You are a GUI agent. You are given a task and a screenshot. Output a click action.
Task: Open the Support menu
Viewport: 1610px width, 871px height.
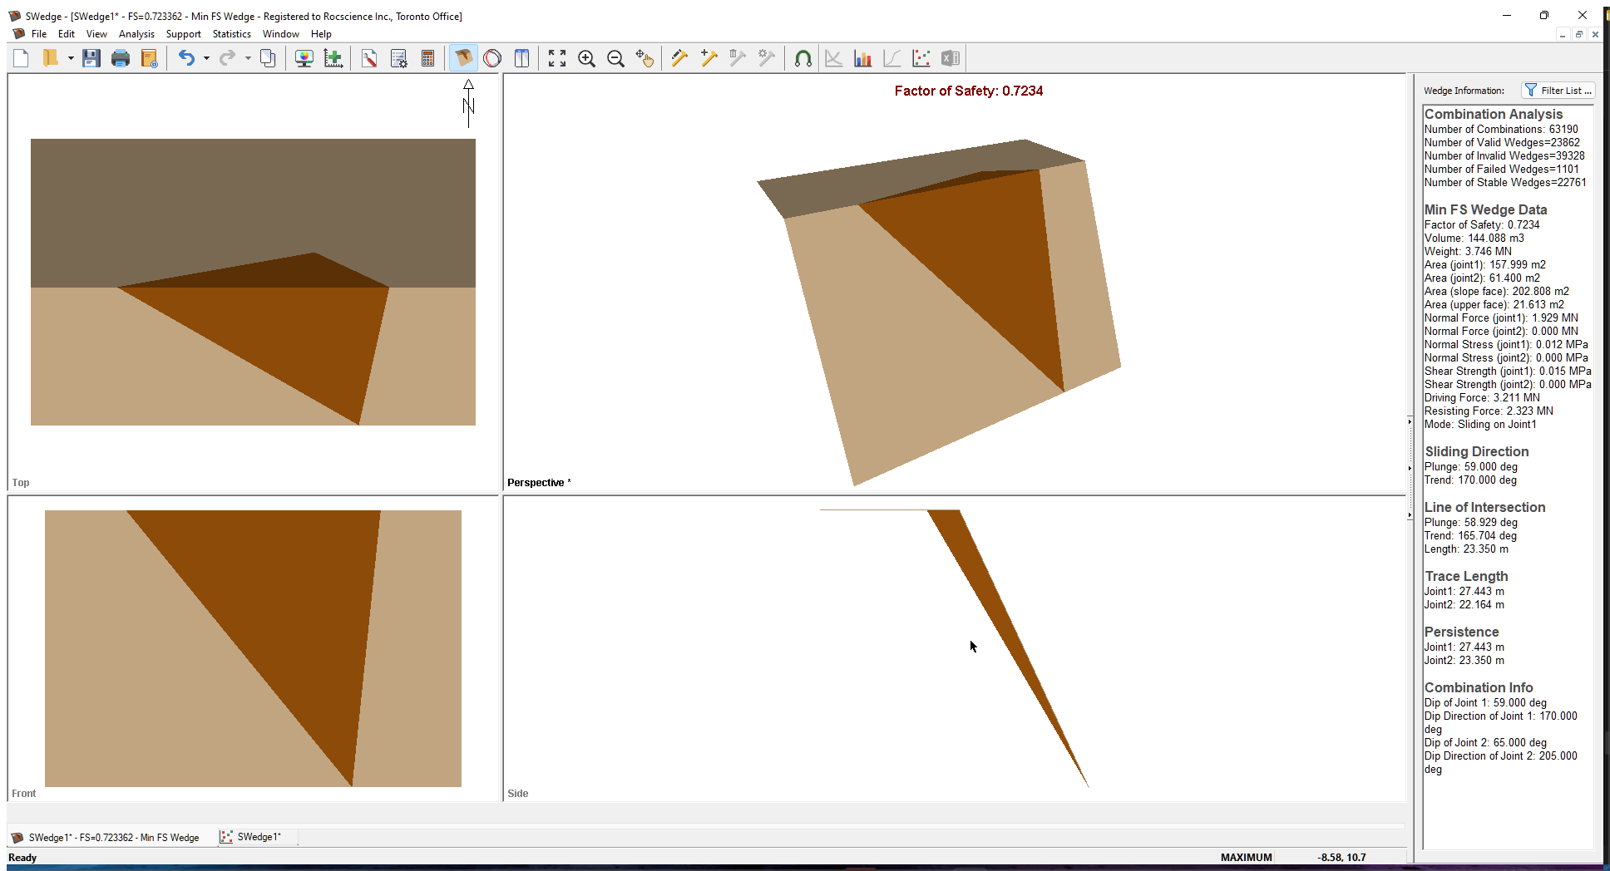click(x=183, y=34)
